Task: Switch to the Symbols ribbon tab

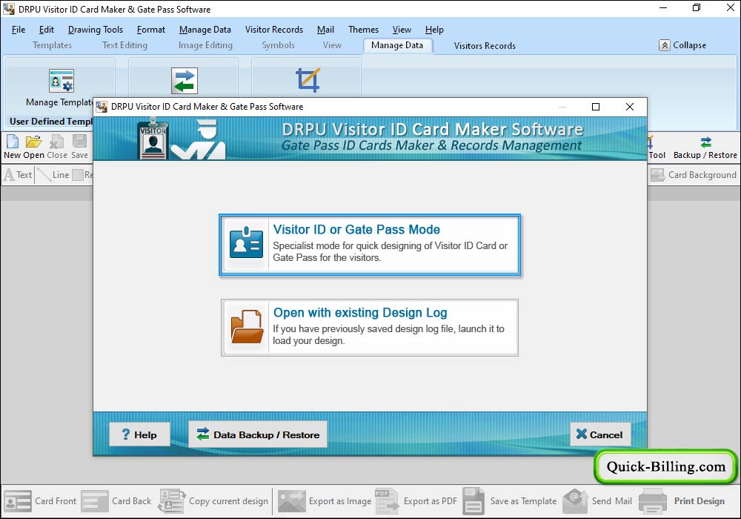Action: 279,45
